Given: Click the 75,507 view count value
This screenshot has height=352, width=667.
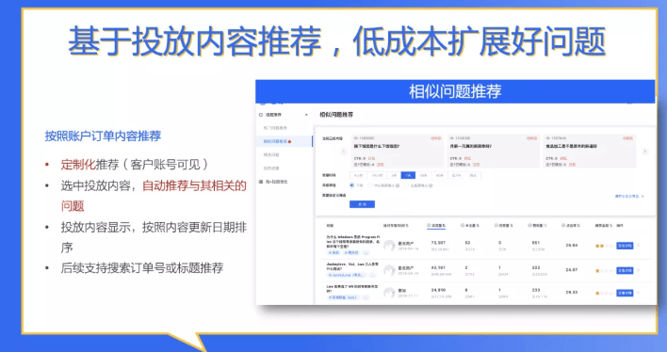Looking at the screenshot, I should (438, 243).
